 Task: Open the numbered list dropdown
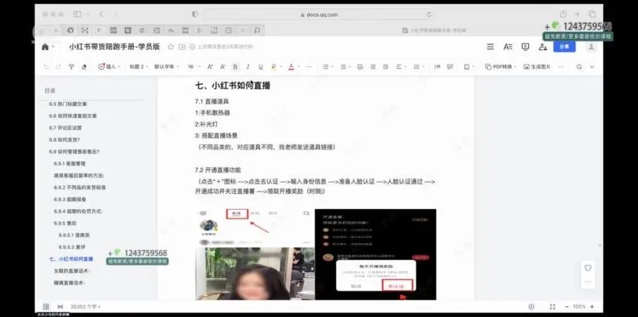click(345, 67)
